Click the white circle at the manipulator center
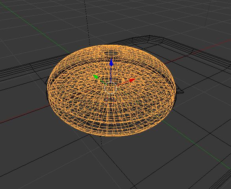The image size is (231, 189). [x=111, y=88]
